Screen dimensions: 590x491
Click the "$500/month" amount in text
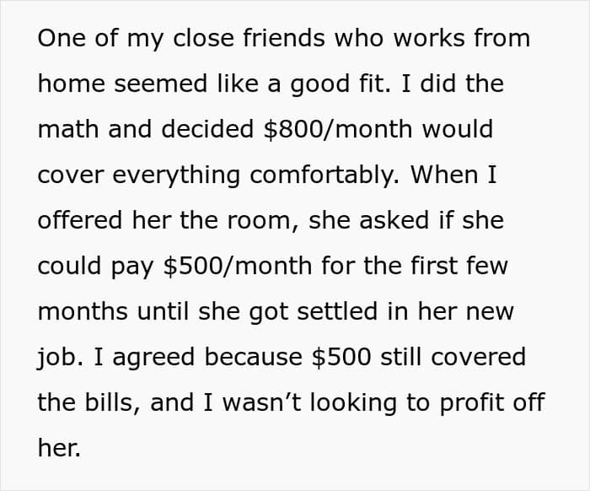tap(238, 266)
